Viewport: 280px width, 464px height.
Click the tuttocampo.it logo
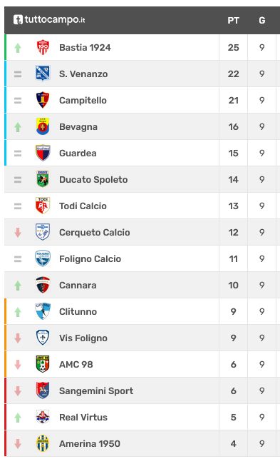pos(49,20)
